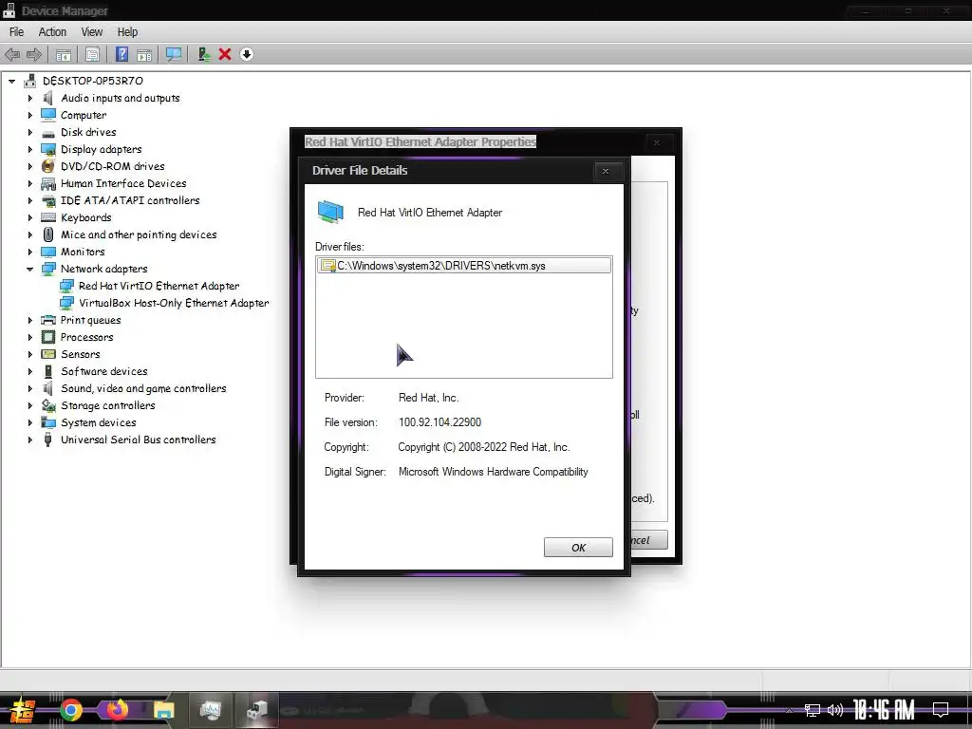Click OK in Driver File Details
972x729 pixels.
pos(578,548)
